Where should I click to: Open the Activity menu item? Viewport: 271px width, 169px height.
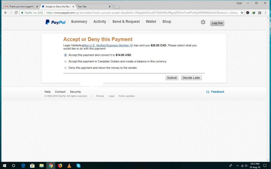(x=100, y=22)
